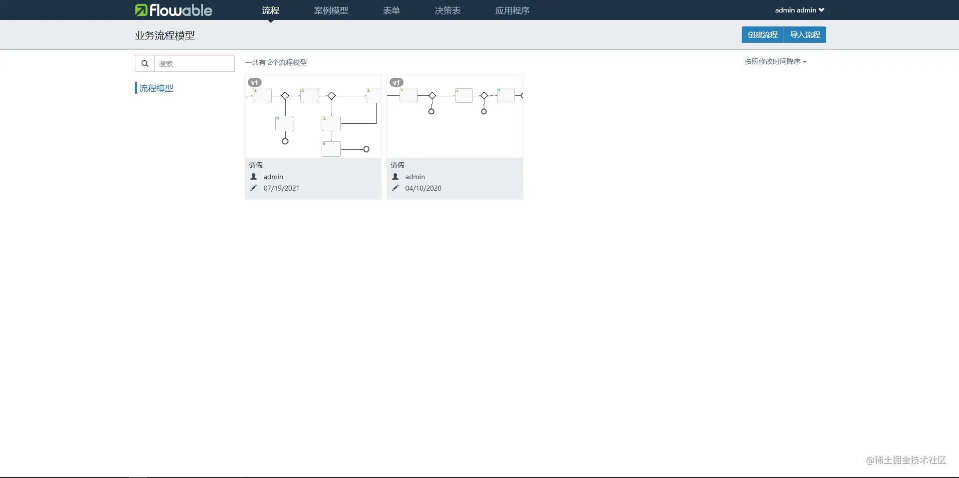This screenshot has height=478, width=959.
Task: Select 流程模型 in the sidebar
Action: (x=156, y=88)
